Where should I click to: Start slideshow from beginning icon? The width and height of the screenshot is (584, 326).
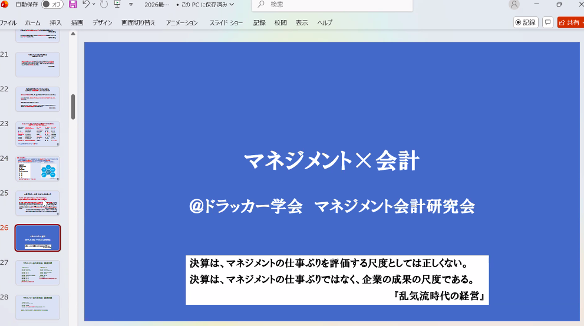[117, 5]
